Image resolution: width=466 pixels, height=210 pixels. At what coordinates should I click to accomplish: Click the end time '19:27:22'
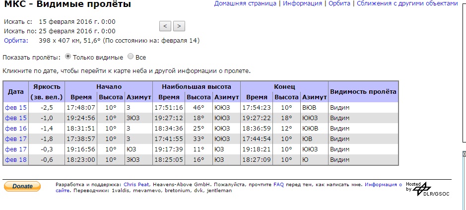click(257, 118)
